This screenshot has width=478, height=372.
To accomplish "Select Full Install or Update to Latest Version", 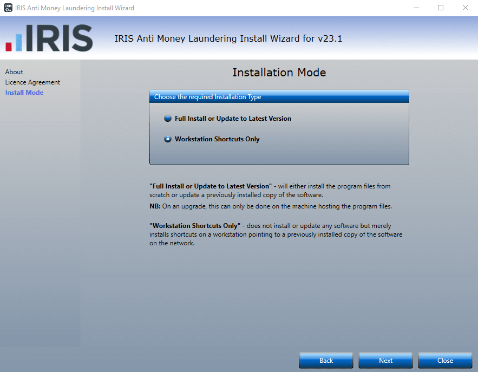I will pyautogui.click(x=168, y=118).
